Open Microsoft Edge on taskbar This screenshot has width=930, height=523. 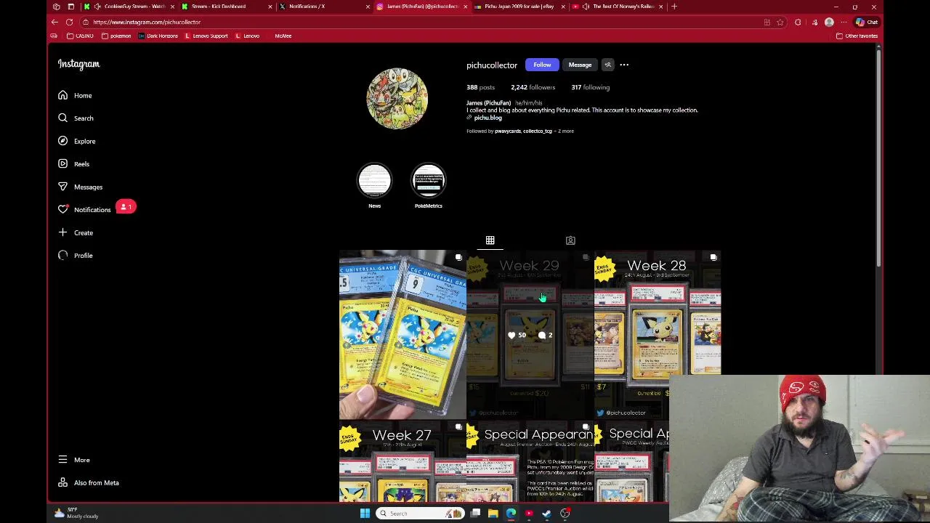click(511, 514)
